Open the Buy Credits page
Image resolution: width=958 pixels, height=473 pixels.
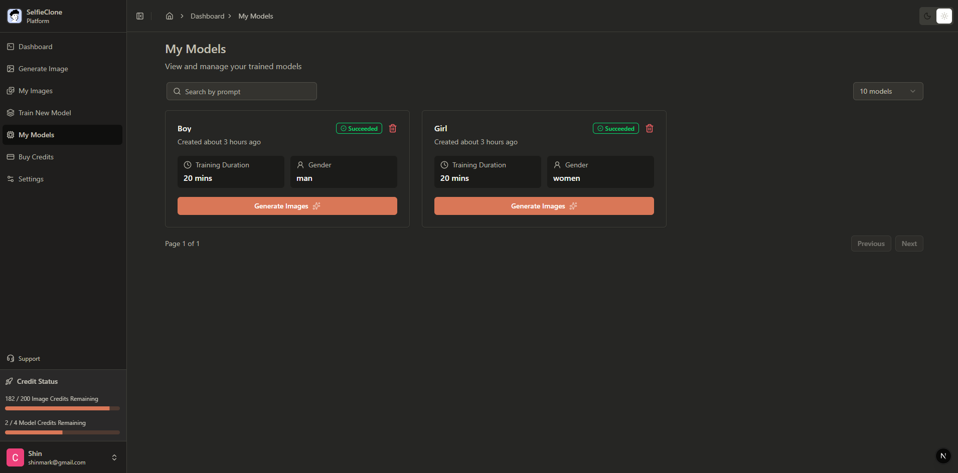coord(36,156)
